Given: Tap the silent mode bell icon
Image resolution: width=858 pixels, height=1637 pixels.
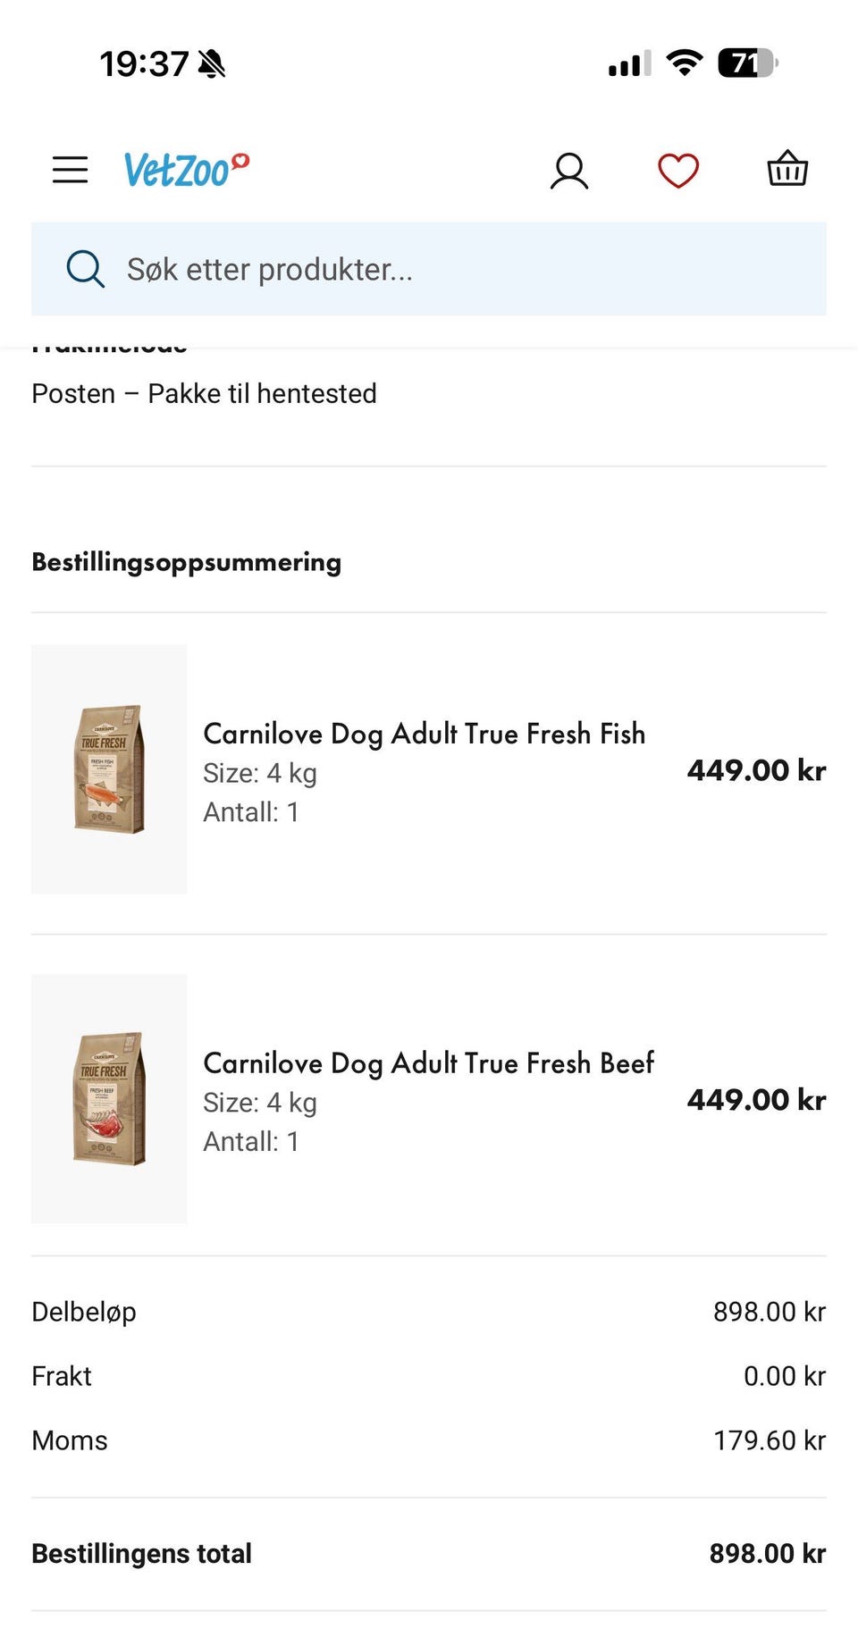Looking at the screenshot, I should coord(213,64).
